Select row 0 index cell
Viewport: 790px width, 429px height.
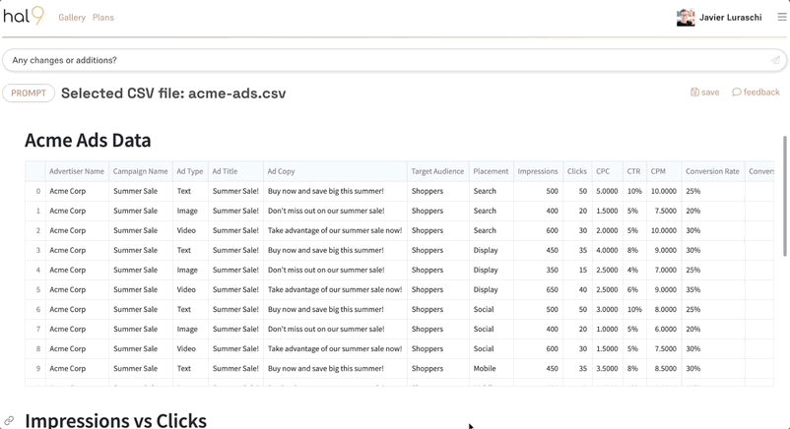click(x=36, y=191)
